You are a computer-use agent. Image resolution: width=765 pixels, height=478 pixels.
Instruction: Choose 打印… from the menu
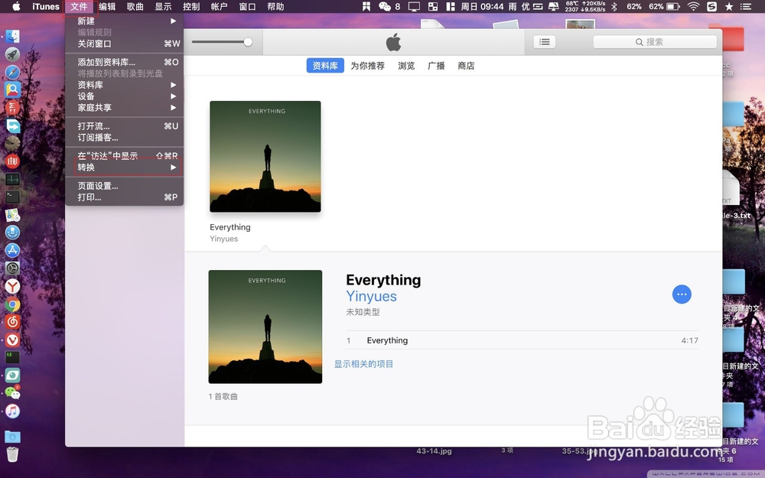pyautogui.click(x=125, y=197)
